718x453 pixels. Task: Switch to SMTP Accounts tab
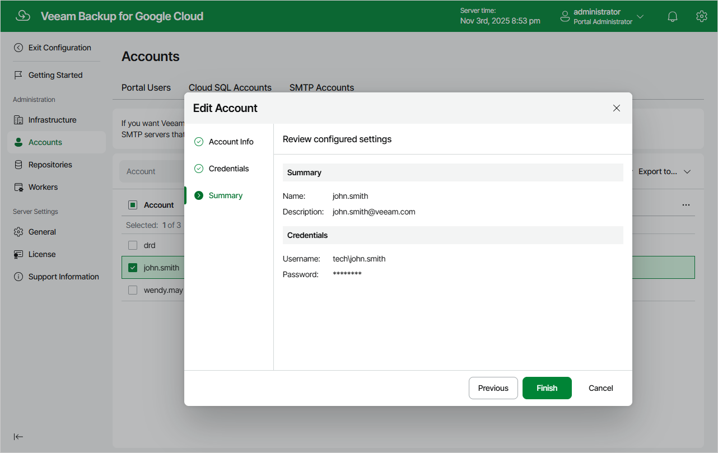(x=322, y=87)
